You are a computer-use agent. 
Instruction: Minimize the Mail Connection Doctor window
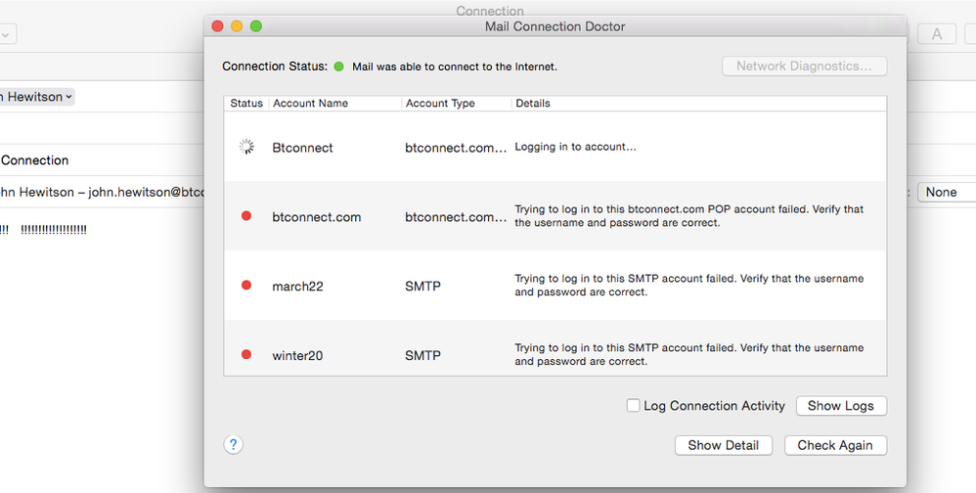coord(237,26)
